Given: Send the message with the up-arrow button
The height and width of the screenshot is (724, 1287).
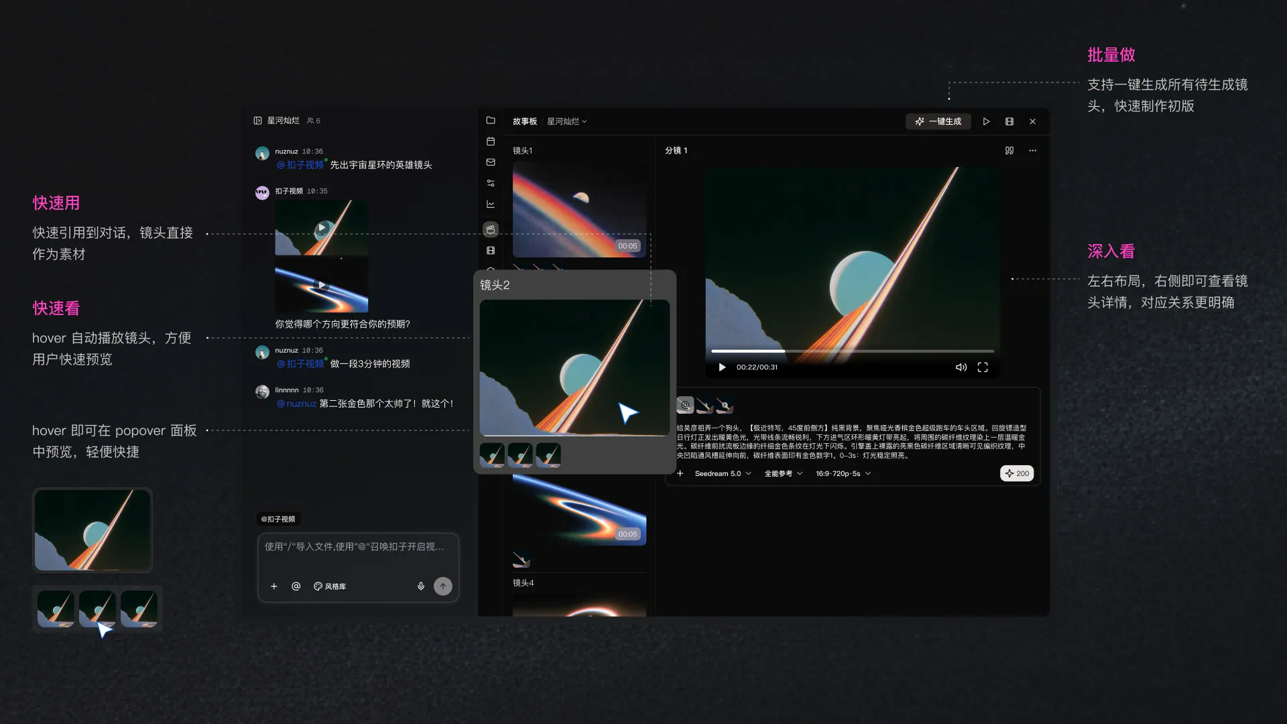Looking at the screenshot, I should (x=443, y=587).
